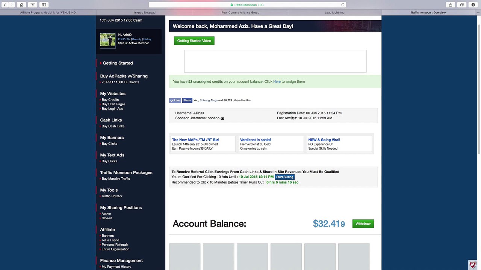Open Banners under Affiliate
This screenshot has width=481, height=270.
[108, 236]
